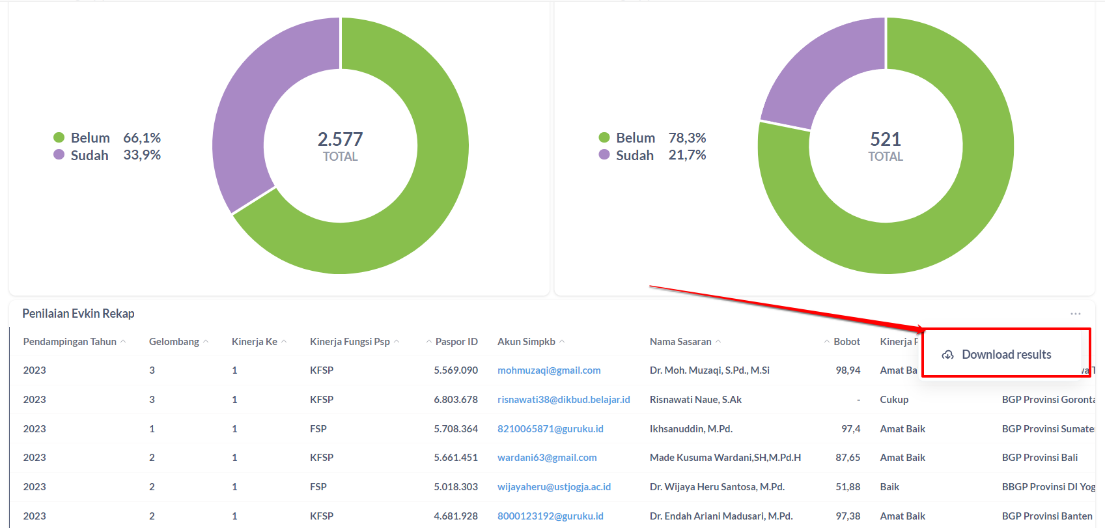Sort by Kinerja Fungsi Psp column
1105x528 pixels.
coord(354,342)
